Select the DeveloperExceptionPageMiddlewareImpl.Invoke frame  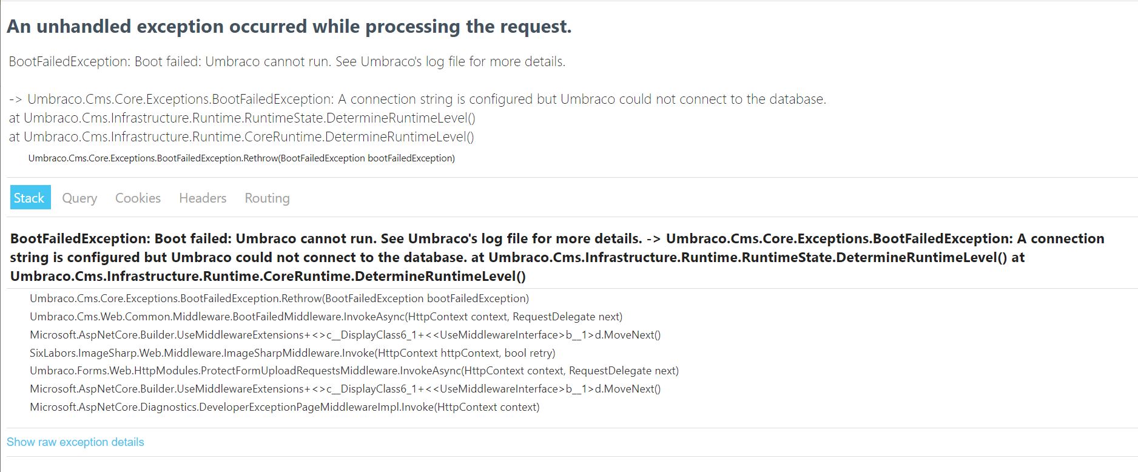(284, 407)
